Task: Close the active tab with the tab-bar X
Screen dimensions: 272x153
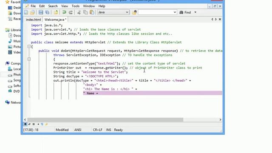Action: 220,19
